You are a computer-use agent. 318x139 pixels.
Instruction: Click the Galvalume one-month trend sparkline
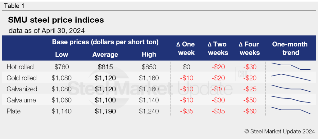291,100
